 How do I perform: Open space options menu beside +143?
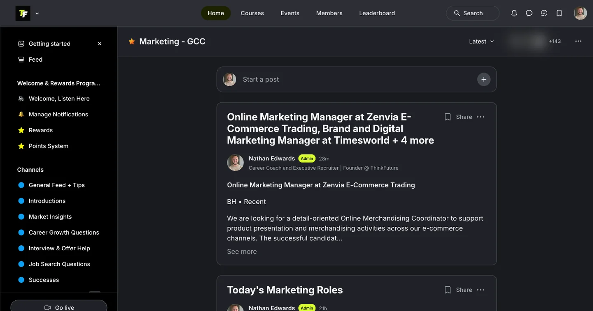[579, 41]
